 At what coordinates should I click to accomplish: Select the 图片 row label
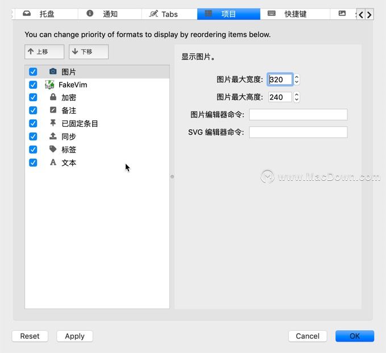pyautogui.click(x=69, y=72)
